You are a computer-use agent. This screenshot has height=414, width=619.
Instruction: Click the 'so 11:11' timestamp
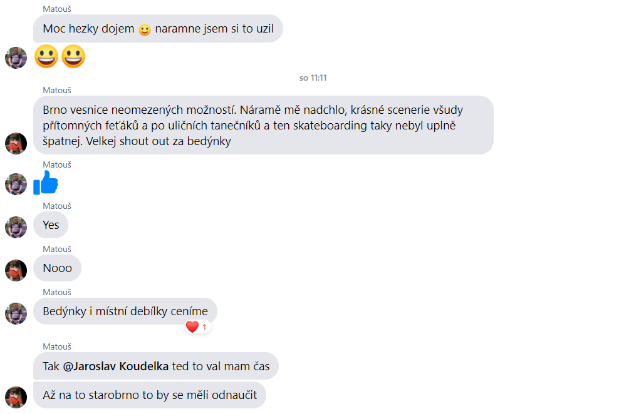coord(313,78)
